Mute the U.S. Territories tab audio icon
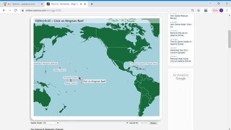The image size is (231, 130). coord(81,4)
